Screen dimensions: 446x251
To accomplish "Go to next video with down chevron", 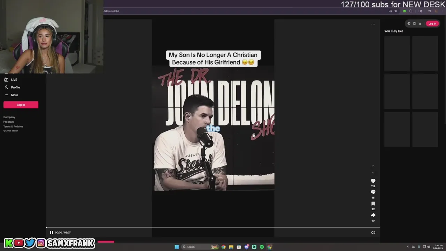I will click(x=373, y=173).
